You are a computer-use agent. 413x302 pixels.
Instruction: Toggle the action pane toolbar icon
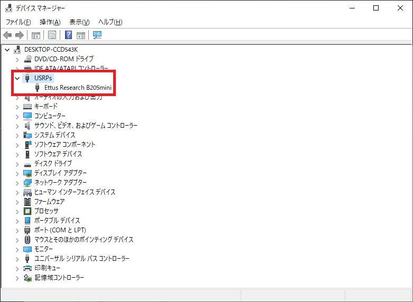81,35
